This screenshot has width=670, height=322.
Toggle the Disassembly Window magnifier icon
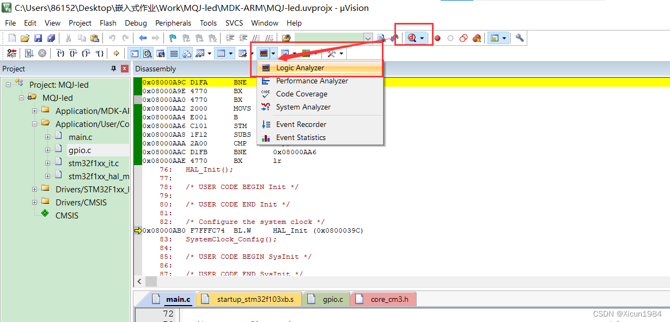pyautogui.click(x=147, y=53)
